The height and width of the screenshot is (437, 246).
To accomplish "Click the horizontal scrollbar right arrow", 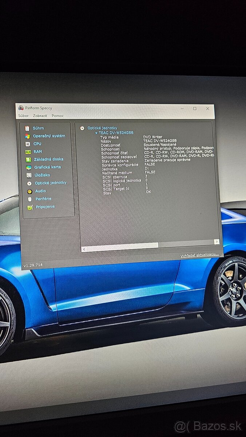I will (x=217, y=241).
